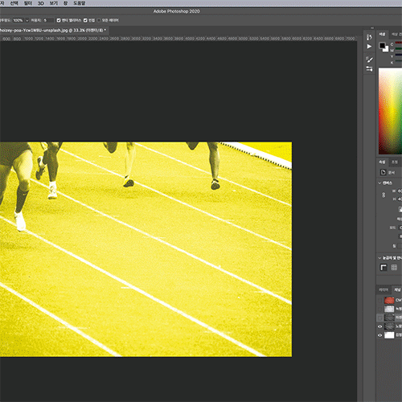Toggle the width-height link icon

[384, 195]
